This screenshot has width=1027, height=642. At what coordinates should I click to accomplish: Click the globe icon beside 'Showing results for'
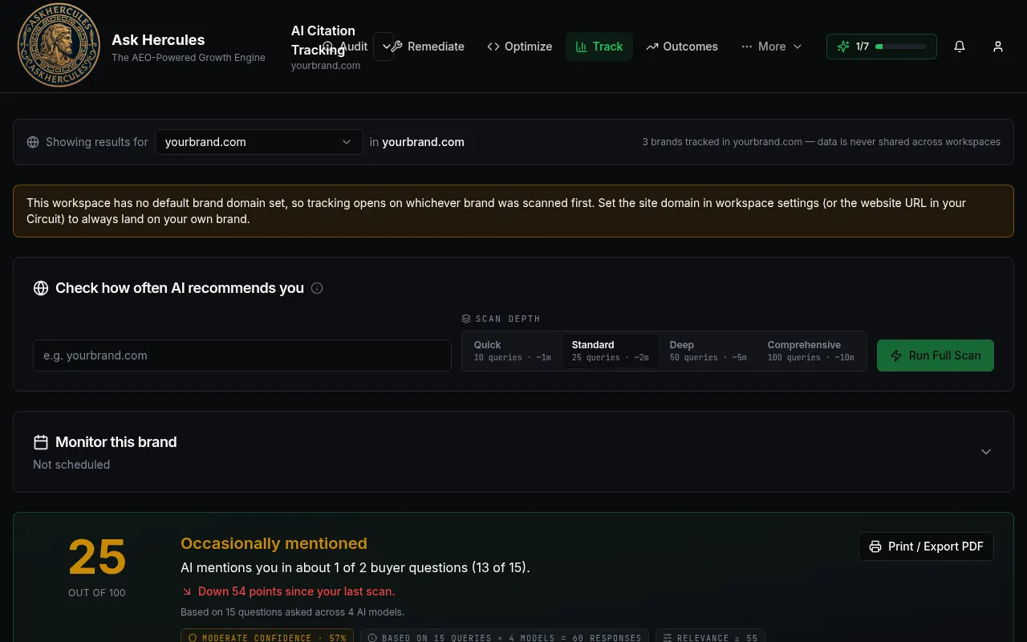click(33, 142)
